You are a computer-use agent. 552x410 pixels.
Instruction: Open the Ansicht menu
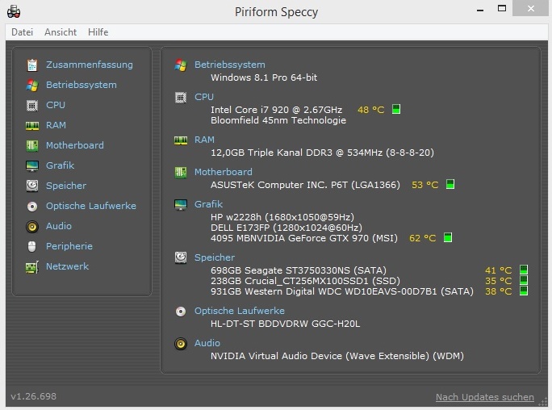[x=61, y=32]
